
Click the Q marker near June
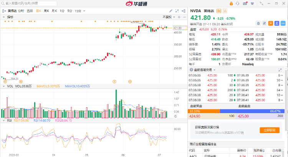130,82
